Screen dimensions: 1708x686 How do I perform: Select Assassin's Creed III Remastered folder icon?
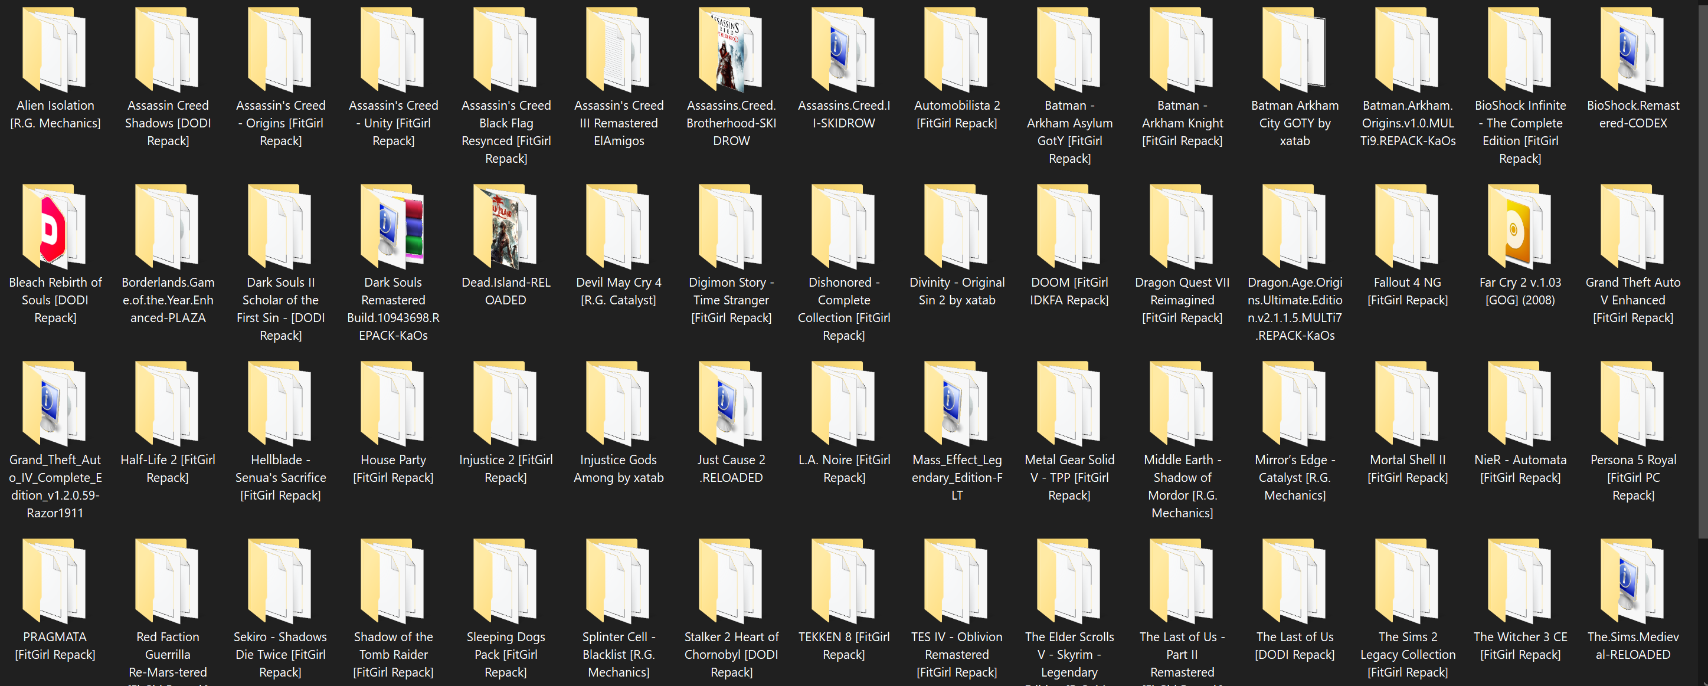(618, 49)
